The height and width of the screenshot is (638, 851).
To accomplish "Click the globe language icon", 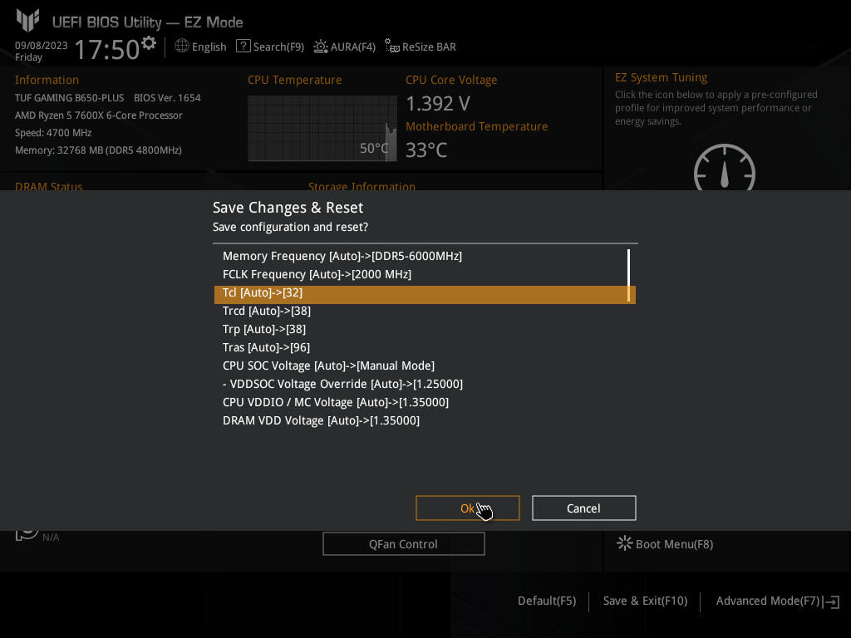I will [182, 47].
